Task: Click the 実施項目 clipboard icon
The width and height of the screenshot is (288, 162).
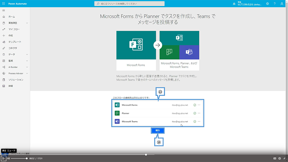Action: pyautogui.click(x=4, y=23)
